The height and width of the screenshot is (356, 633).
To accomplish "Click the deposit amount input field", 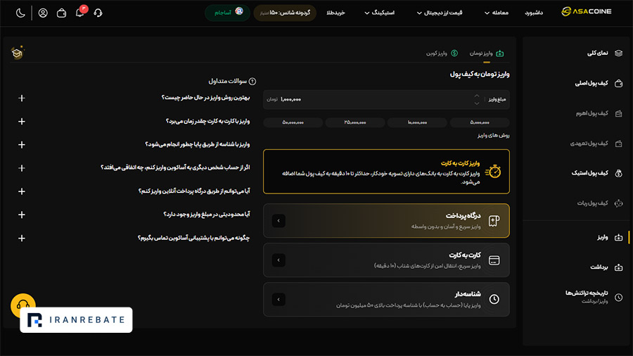I will tap(386, 99).
